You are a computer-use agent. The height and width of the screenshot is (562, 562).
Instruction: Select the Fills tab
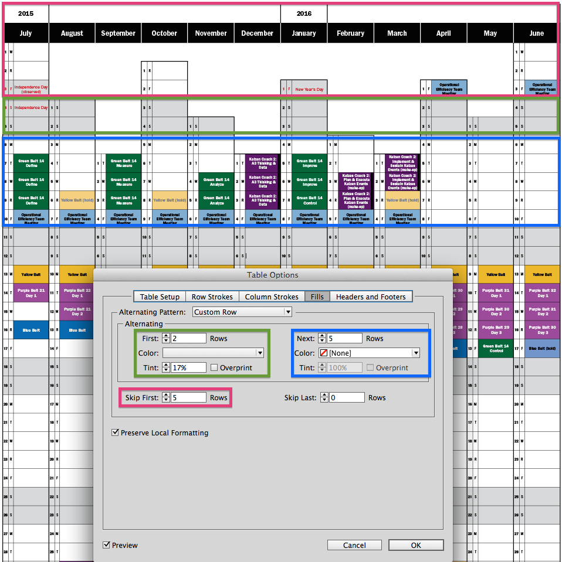coord(317,297)
